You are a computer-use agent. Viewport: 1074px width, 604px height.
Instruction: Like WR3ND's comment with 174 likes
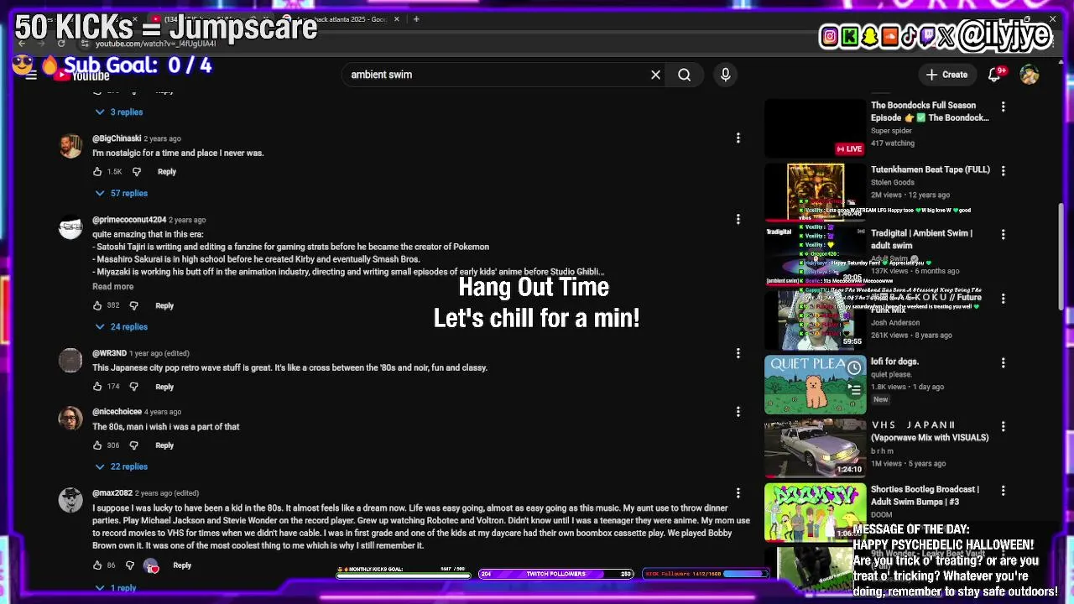[x=97, y=387]
